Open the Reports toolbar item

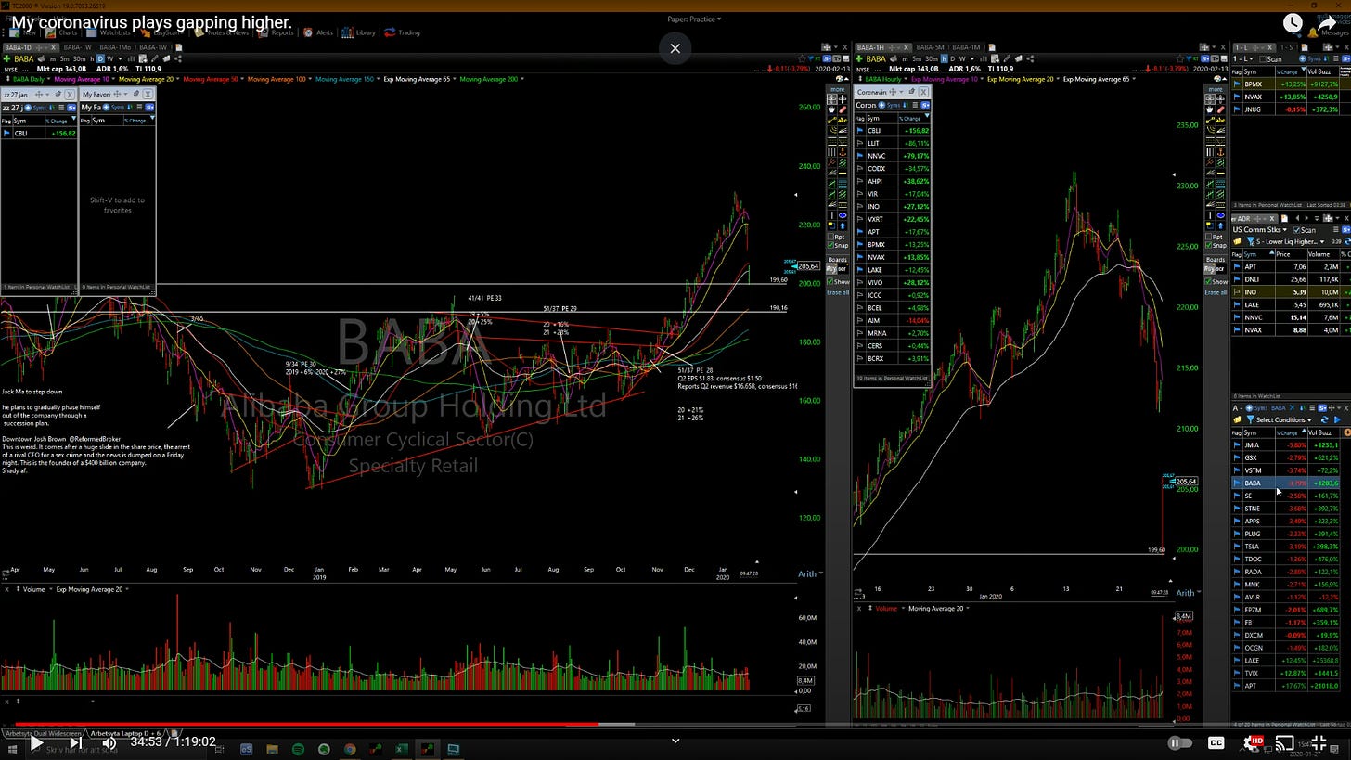point(276,32)
